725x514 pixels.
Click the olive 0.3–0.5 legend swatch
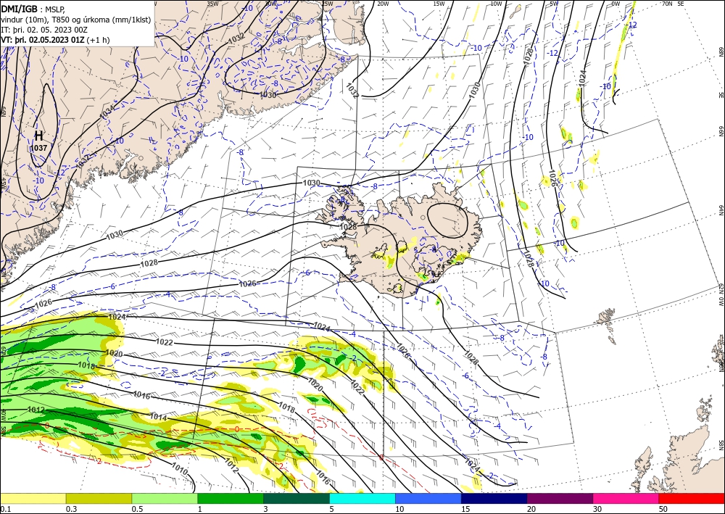click(x=99, y=498)
